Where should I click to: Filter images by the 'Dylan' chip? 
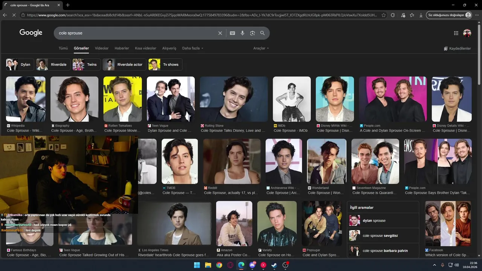click(19, 64)
